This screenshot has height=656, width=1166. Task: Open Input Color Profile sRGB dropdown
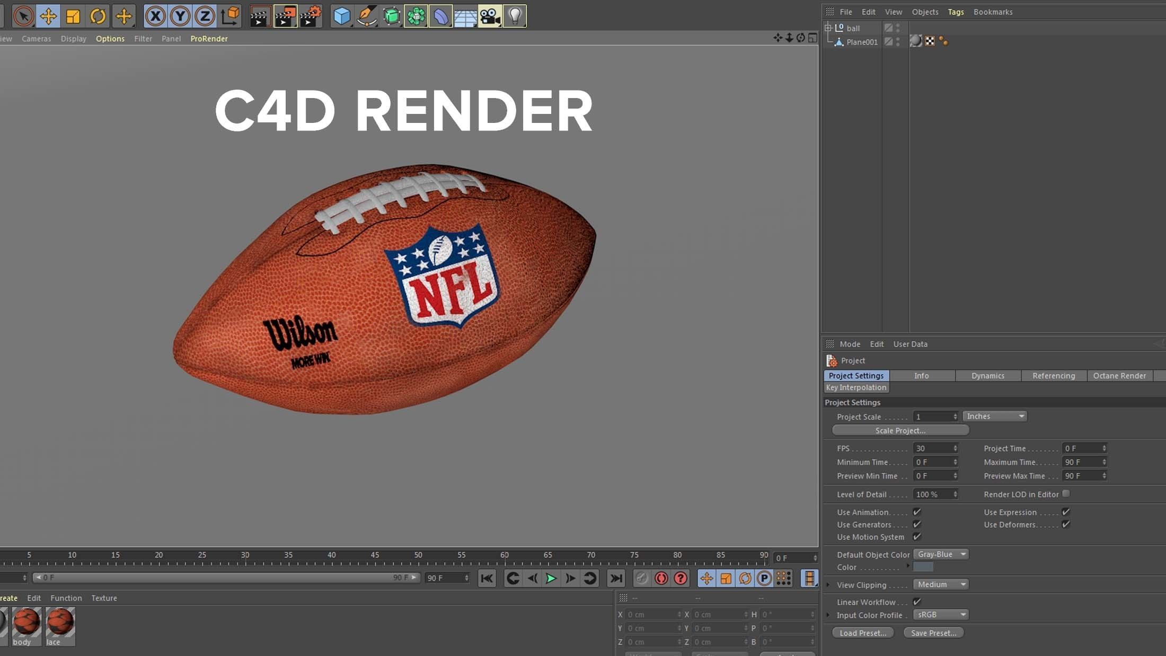(941, 615)
